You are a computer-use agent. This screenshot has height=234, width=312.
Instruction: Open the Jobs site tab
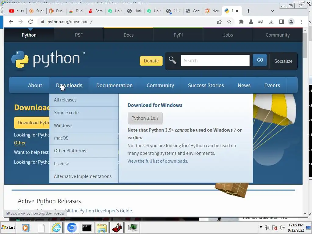[228, 35]
